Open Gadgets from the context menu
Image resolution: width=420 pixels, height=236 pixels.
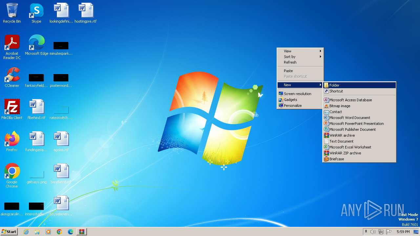tap(300, 100)
